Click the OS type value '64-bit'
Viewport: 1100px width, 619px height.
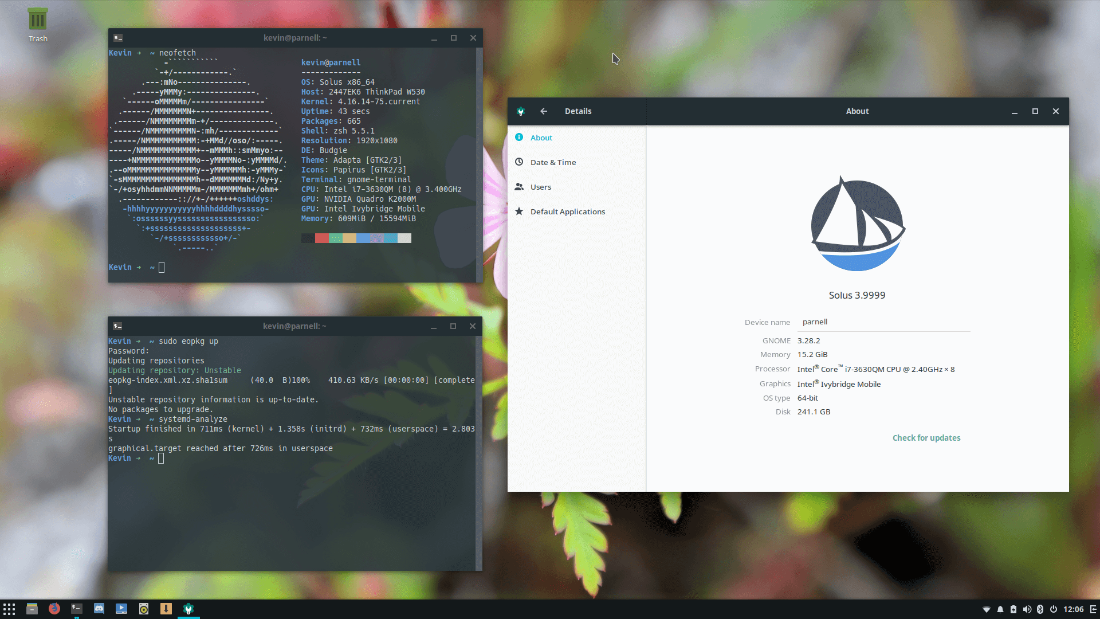pos(808,398)
